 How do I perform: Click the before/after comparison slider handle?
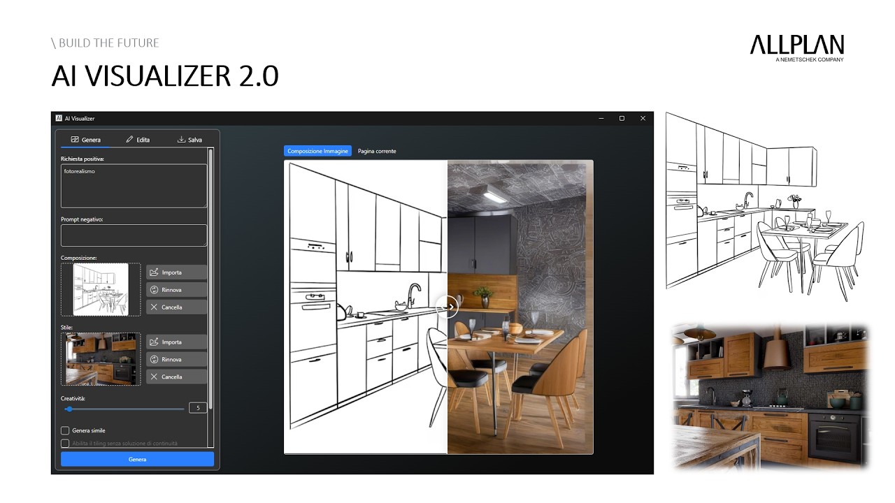(x=447, y=306)
